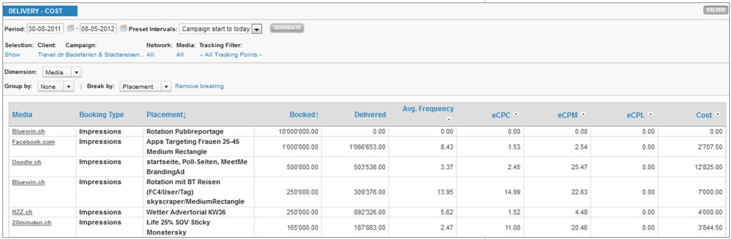Sort by the Booking Type column header
Screen dimensions: 731x239
(x=101, y=115)
